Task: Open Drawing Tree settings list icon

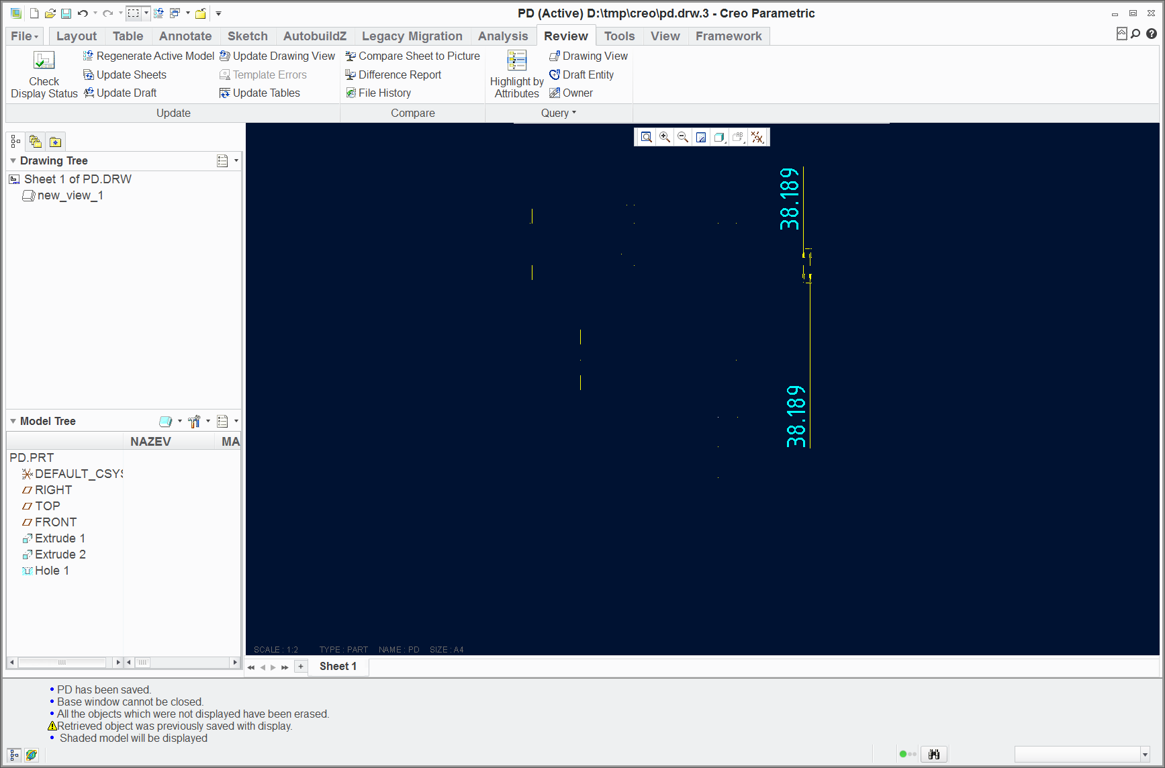Action: point(223,160)
